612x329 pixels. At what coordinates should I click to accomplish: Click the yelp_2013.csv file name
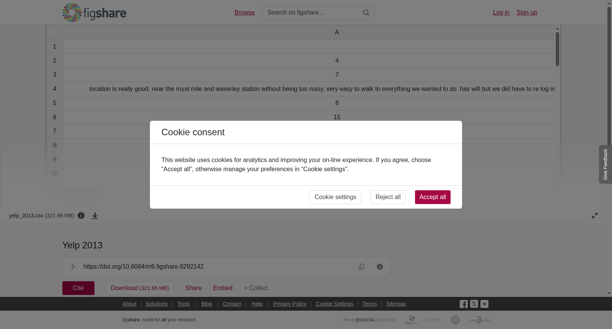pos(26,216)
